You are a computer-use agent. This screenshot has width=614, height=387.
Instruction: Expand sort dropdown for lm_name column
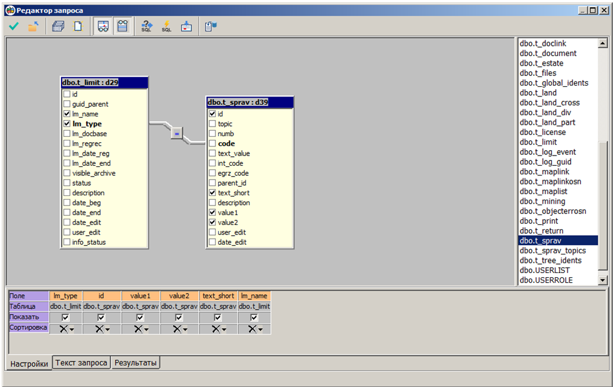261,329
